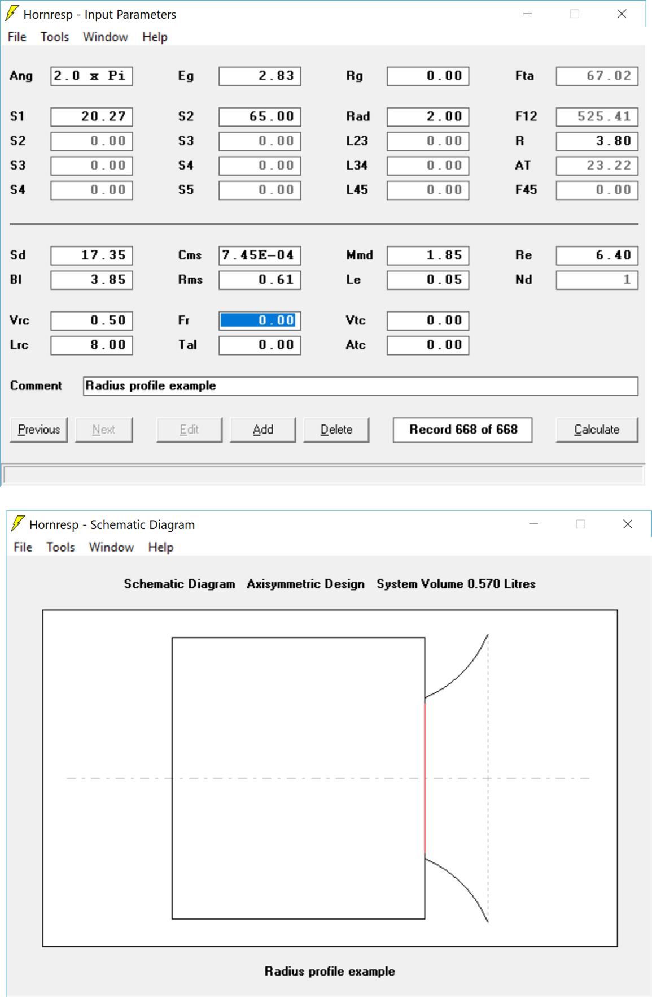Screen dimensions: 652x997
Task: Open Help menu in Input Parameters window
Action: click(155, 37)
